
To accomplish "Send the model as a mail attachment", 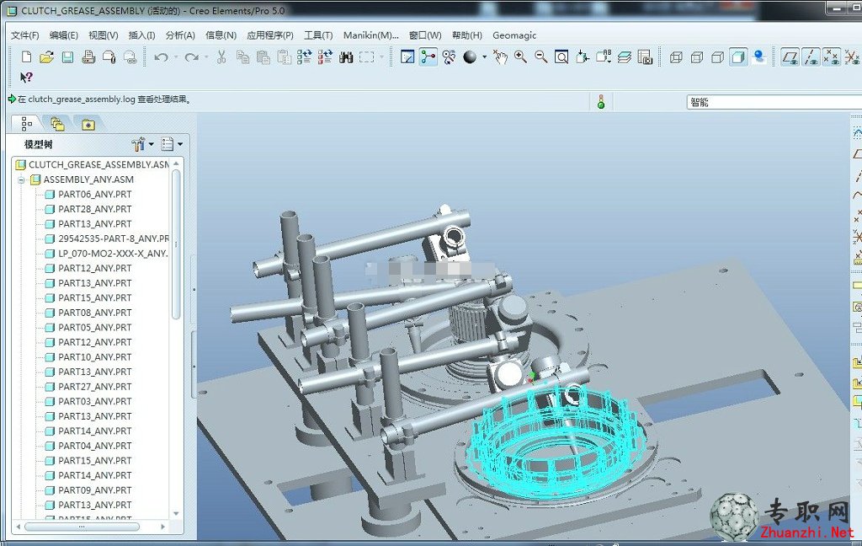I will pyautogui.click(x=109, y=56).
